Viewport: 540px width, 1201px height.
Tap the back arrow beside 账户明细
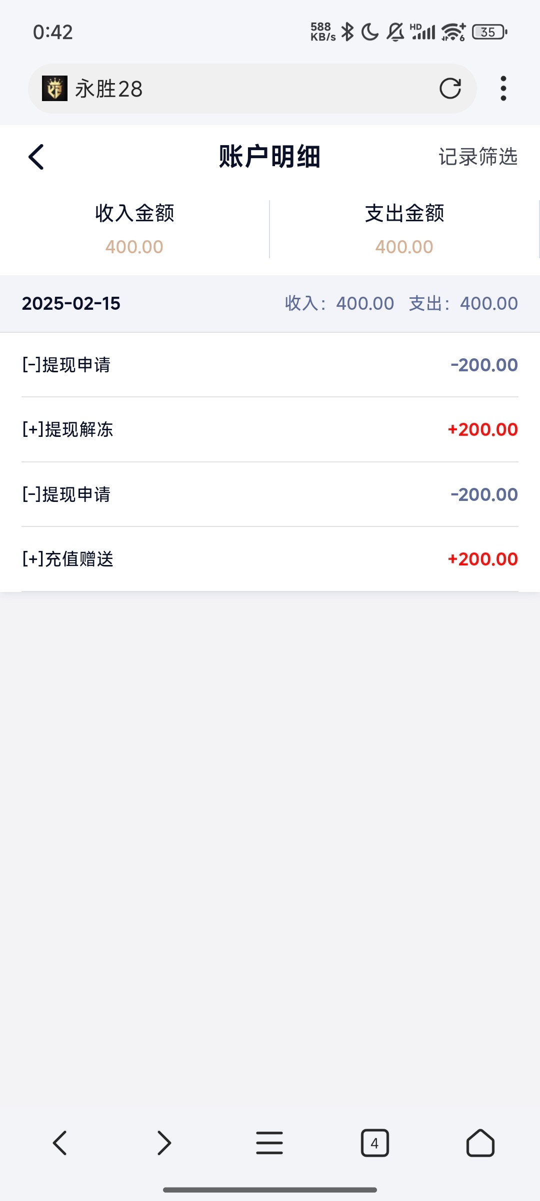(36, 157)
